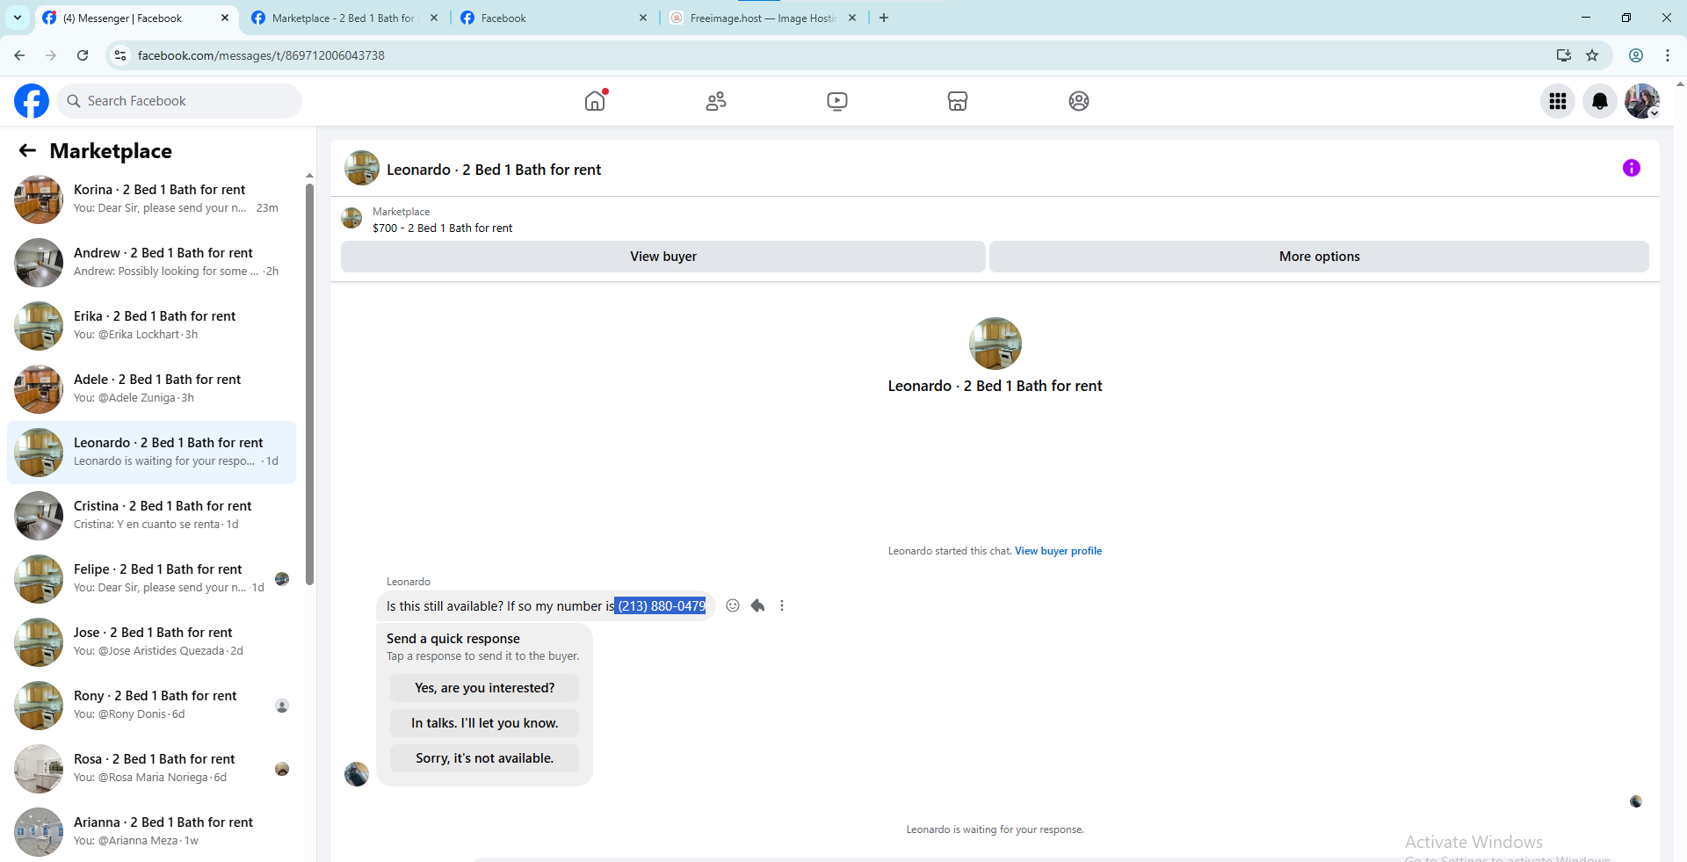Open the View buyer profile link
Viewport: 1687px width, 862px height.
tap(1058, 551)
